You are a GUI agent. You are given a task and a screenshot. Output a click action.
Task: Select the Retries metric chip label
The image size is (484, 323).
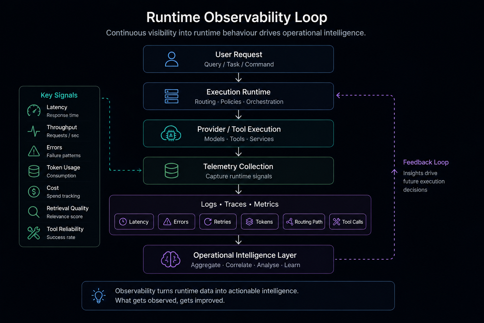222,222
